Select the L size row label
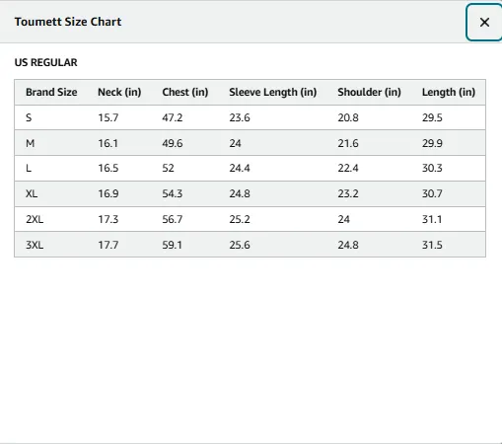This screenshot has height=444, width=502. tap(29, 168)
